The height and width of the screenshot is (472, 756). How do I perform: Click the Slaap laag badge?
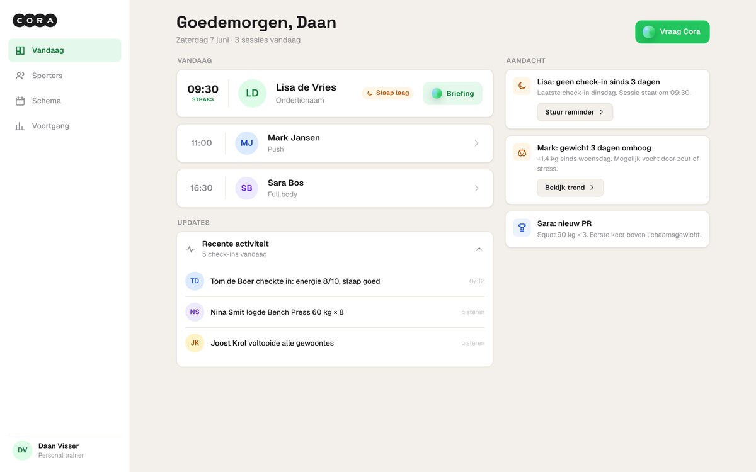[387, 93]
